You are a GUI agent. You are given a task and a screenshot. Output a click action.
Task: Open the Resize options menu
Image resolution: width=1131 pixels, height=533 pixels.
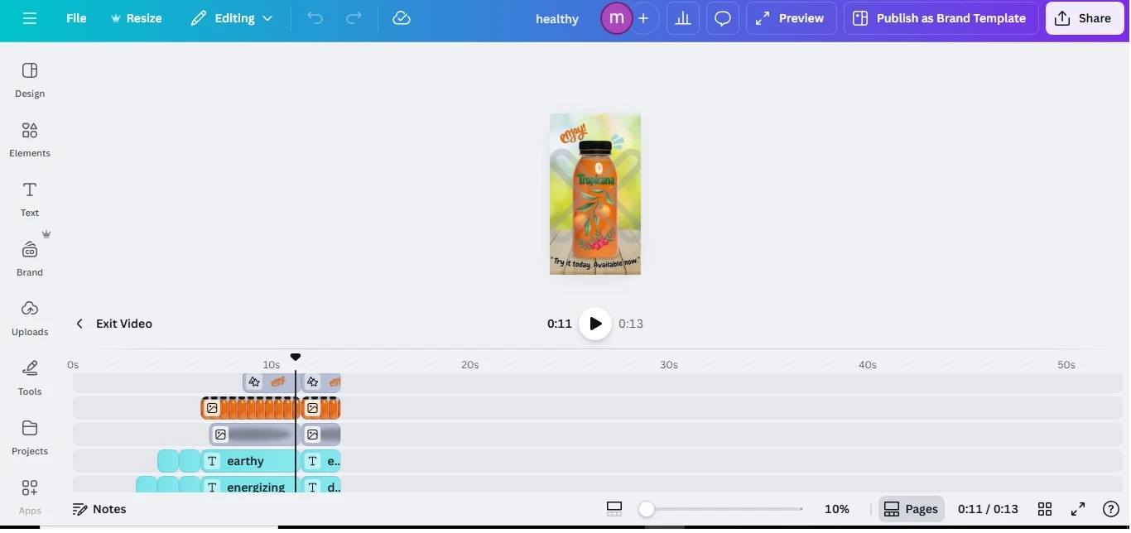tap(137, 18)
